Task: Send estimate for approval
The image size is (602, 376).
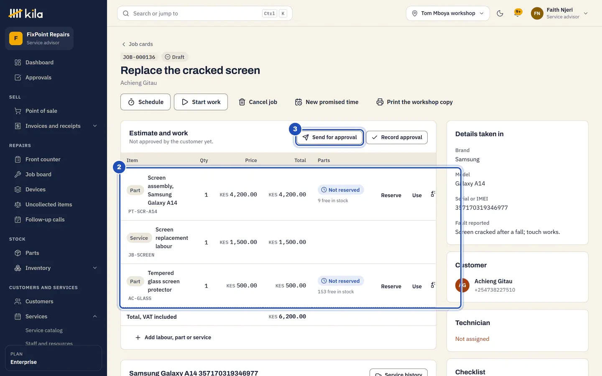Action: [329, 137]
